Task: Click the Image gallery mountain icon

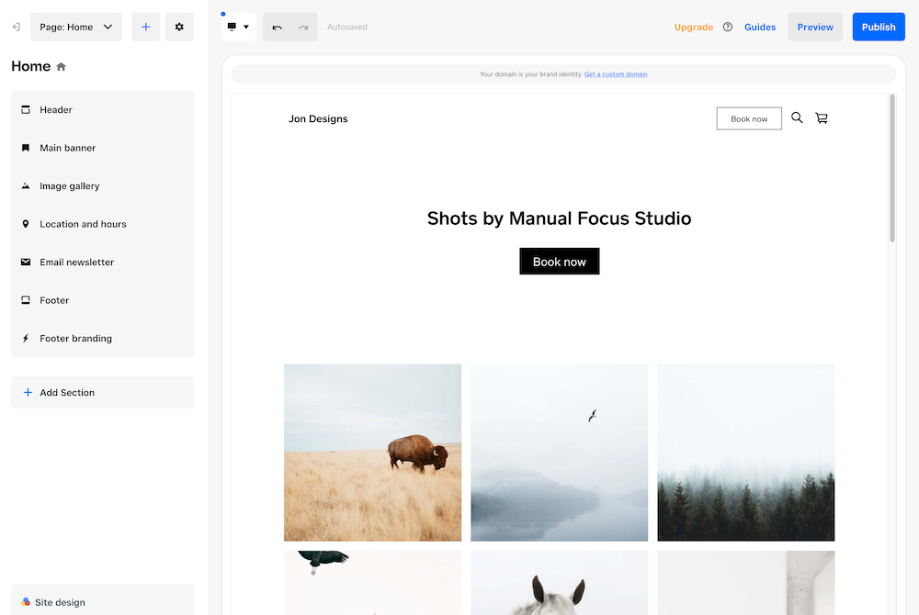Action: click(26, 186)
